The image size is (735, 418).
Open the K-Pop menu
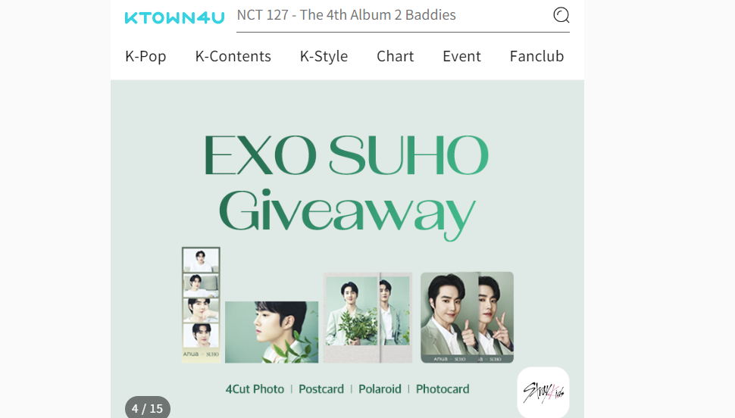[145, 56]
